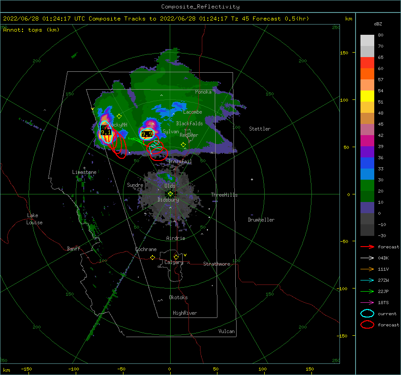401x375 pixels.
Task: Click the yellow diamond marker near RockyMH
Action: click(119, 116)
